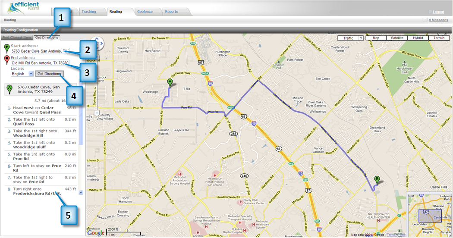Click step 4 onto Woodridge Bluff
The height and width of the screenshot is (238, 453).
pos(41,145)
